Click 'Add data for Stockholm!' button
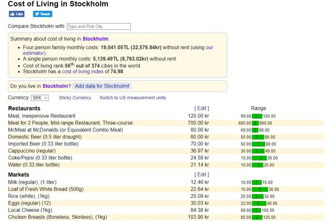335x221 pixels. (x=102, y=86)
